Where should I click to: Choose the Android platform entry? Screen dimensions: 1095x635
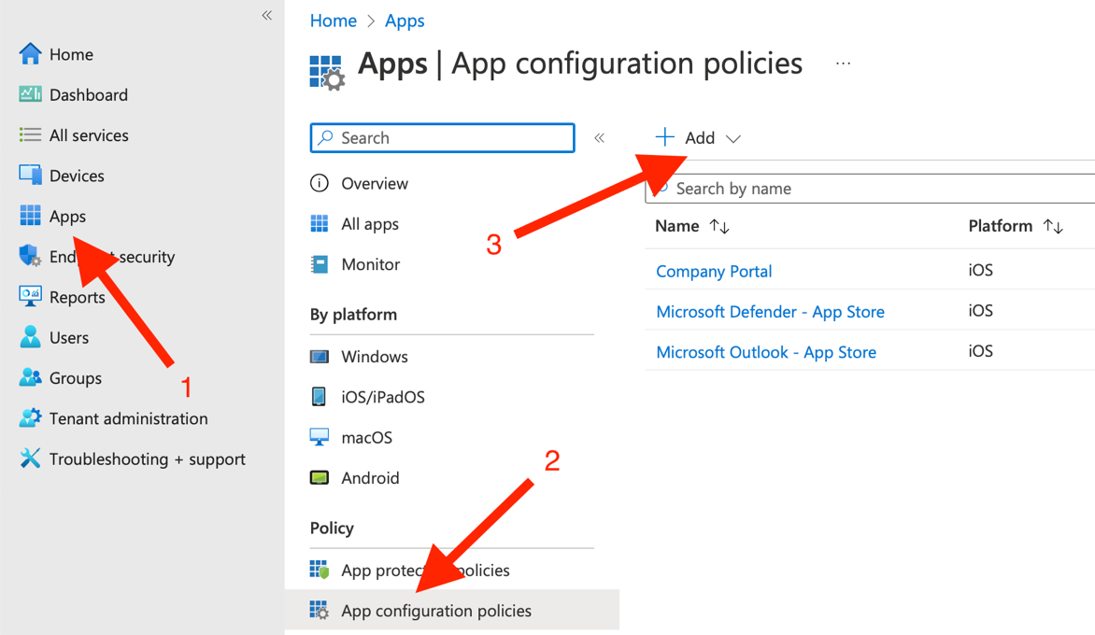371,478
